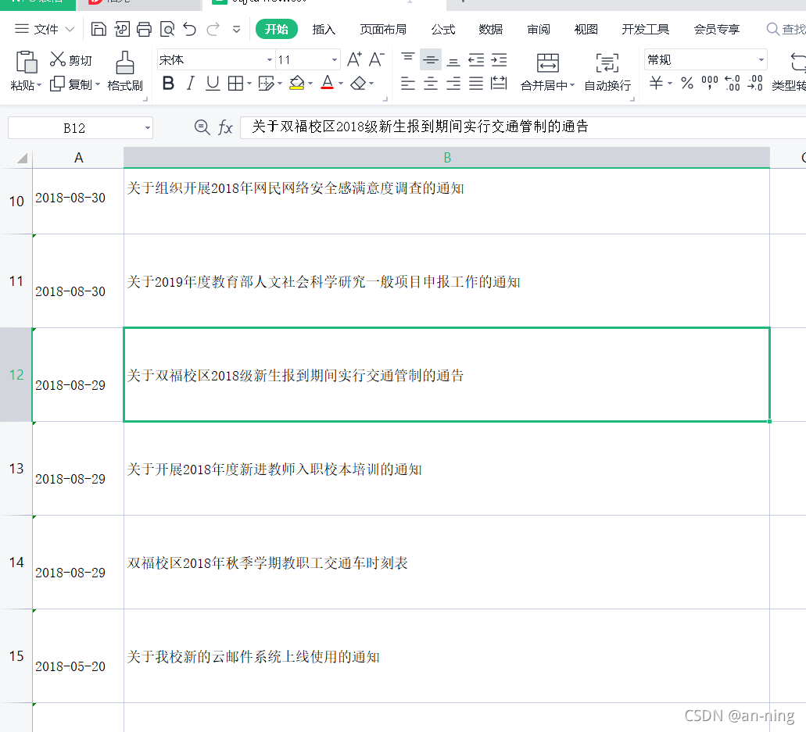Open the number format dropdown 常规
Screen dimensions: 806x732
point(761,60)
